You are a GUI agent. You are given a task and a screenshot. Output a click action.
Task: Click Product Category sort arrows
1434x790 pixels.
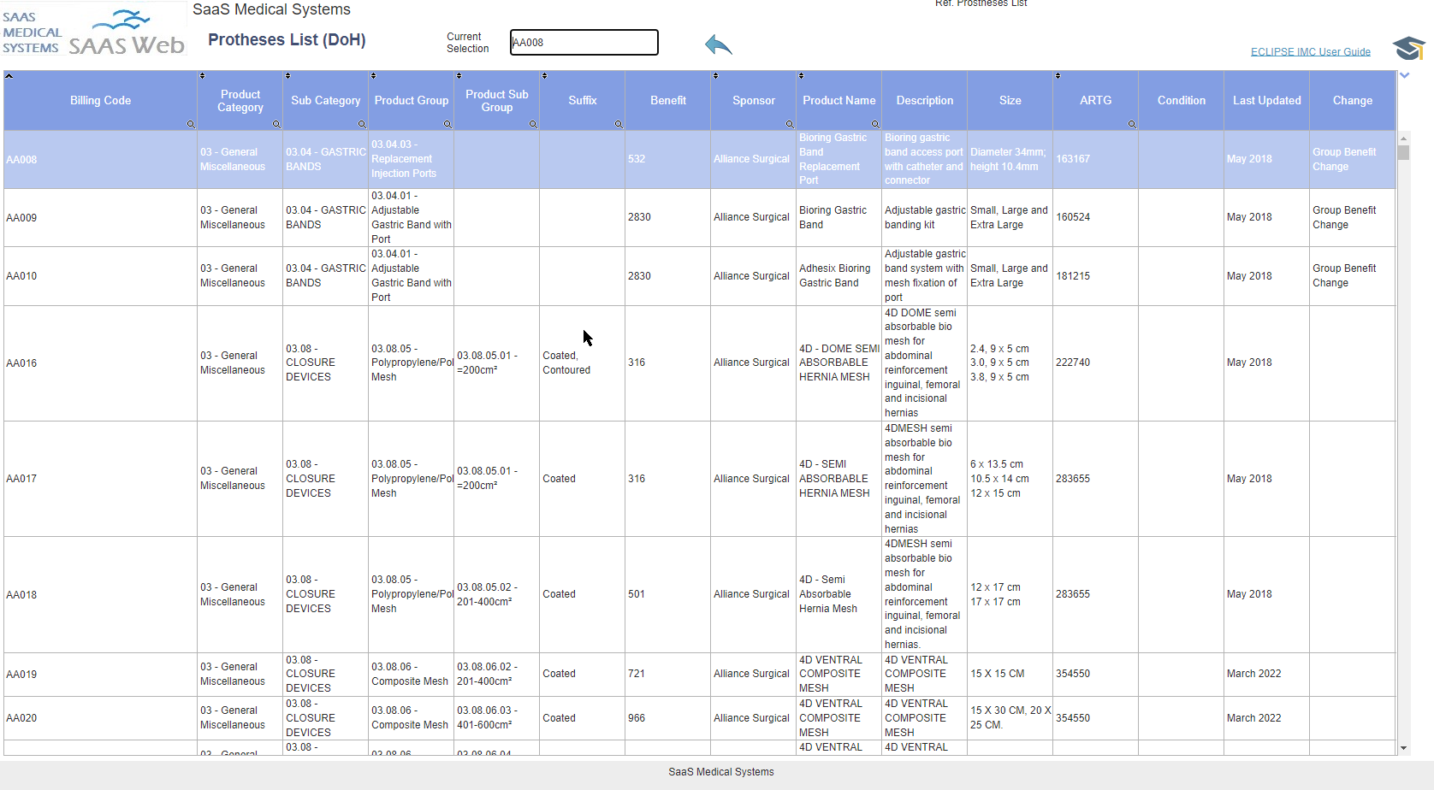click(202, 76)
